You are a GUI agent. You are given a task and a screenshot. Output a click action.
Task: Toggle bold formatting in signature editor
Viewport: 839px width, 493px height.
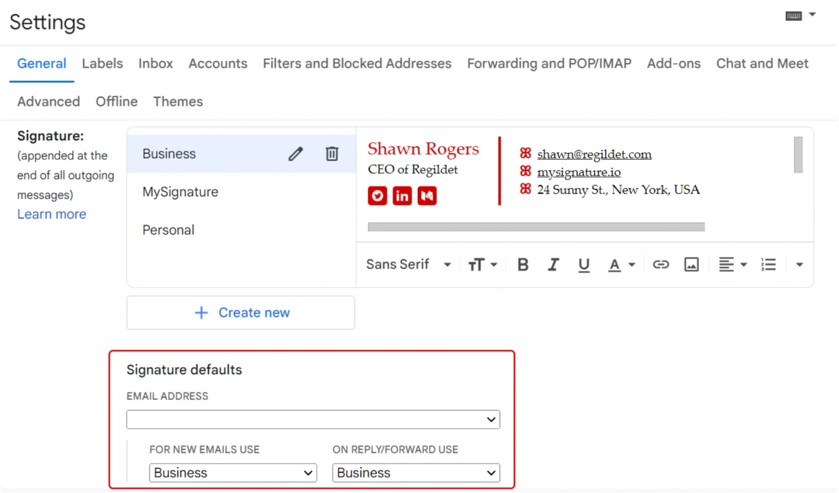tap(523, 265)
